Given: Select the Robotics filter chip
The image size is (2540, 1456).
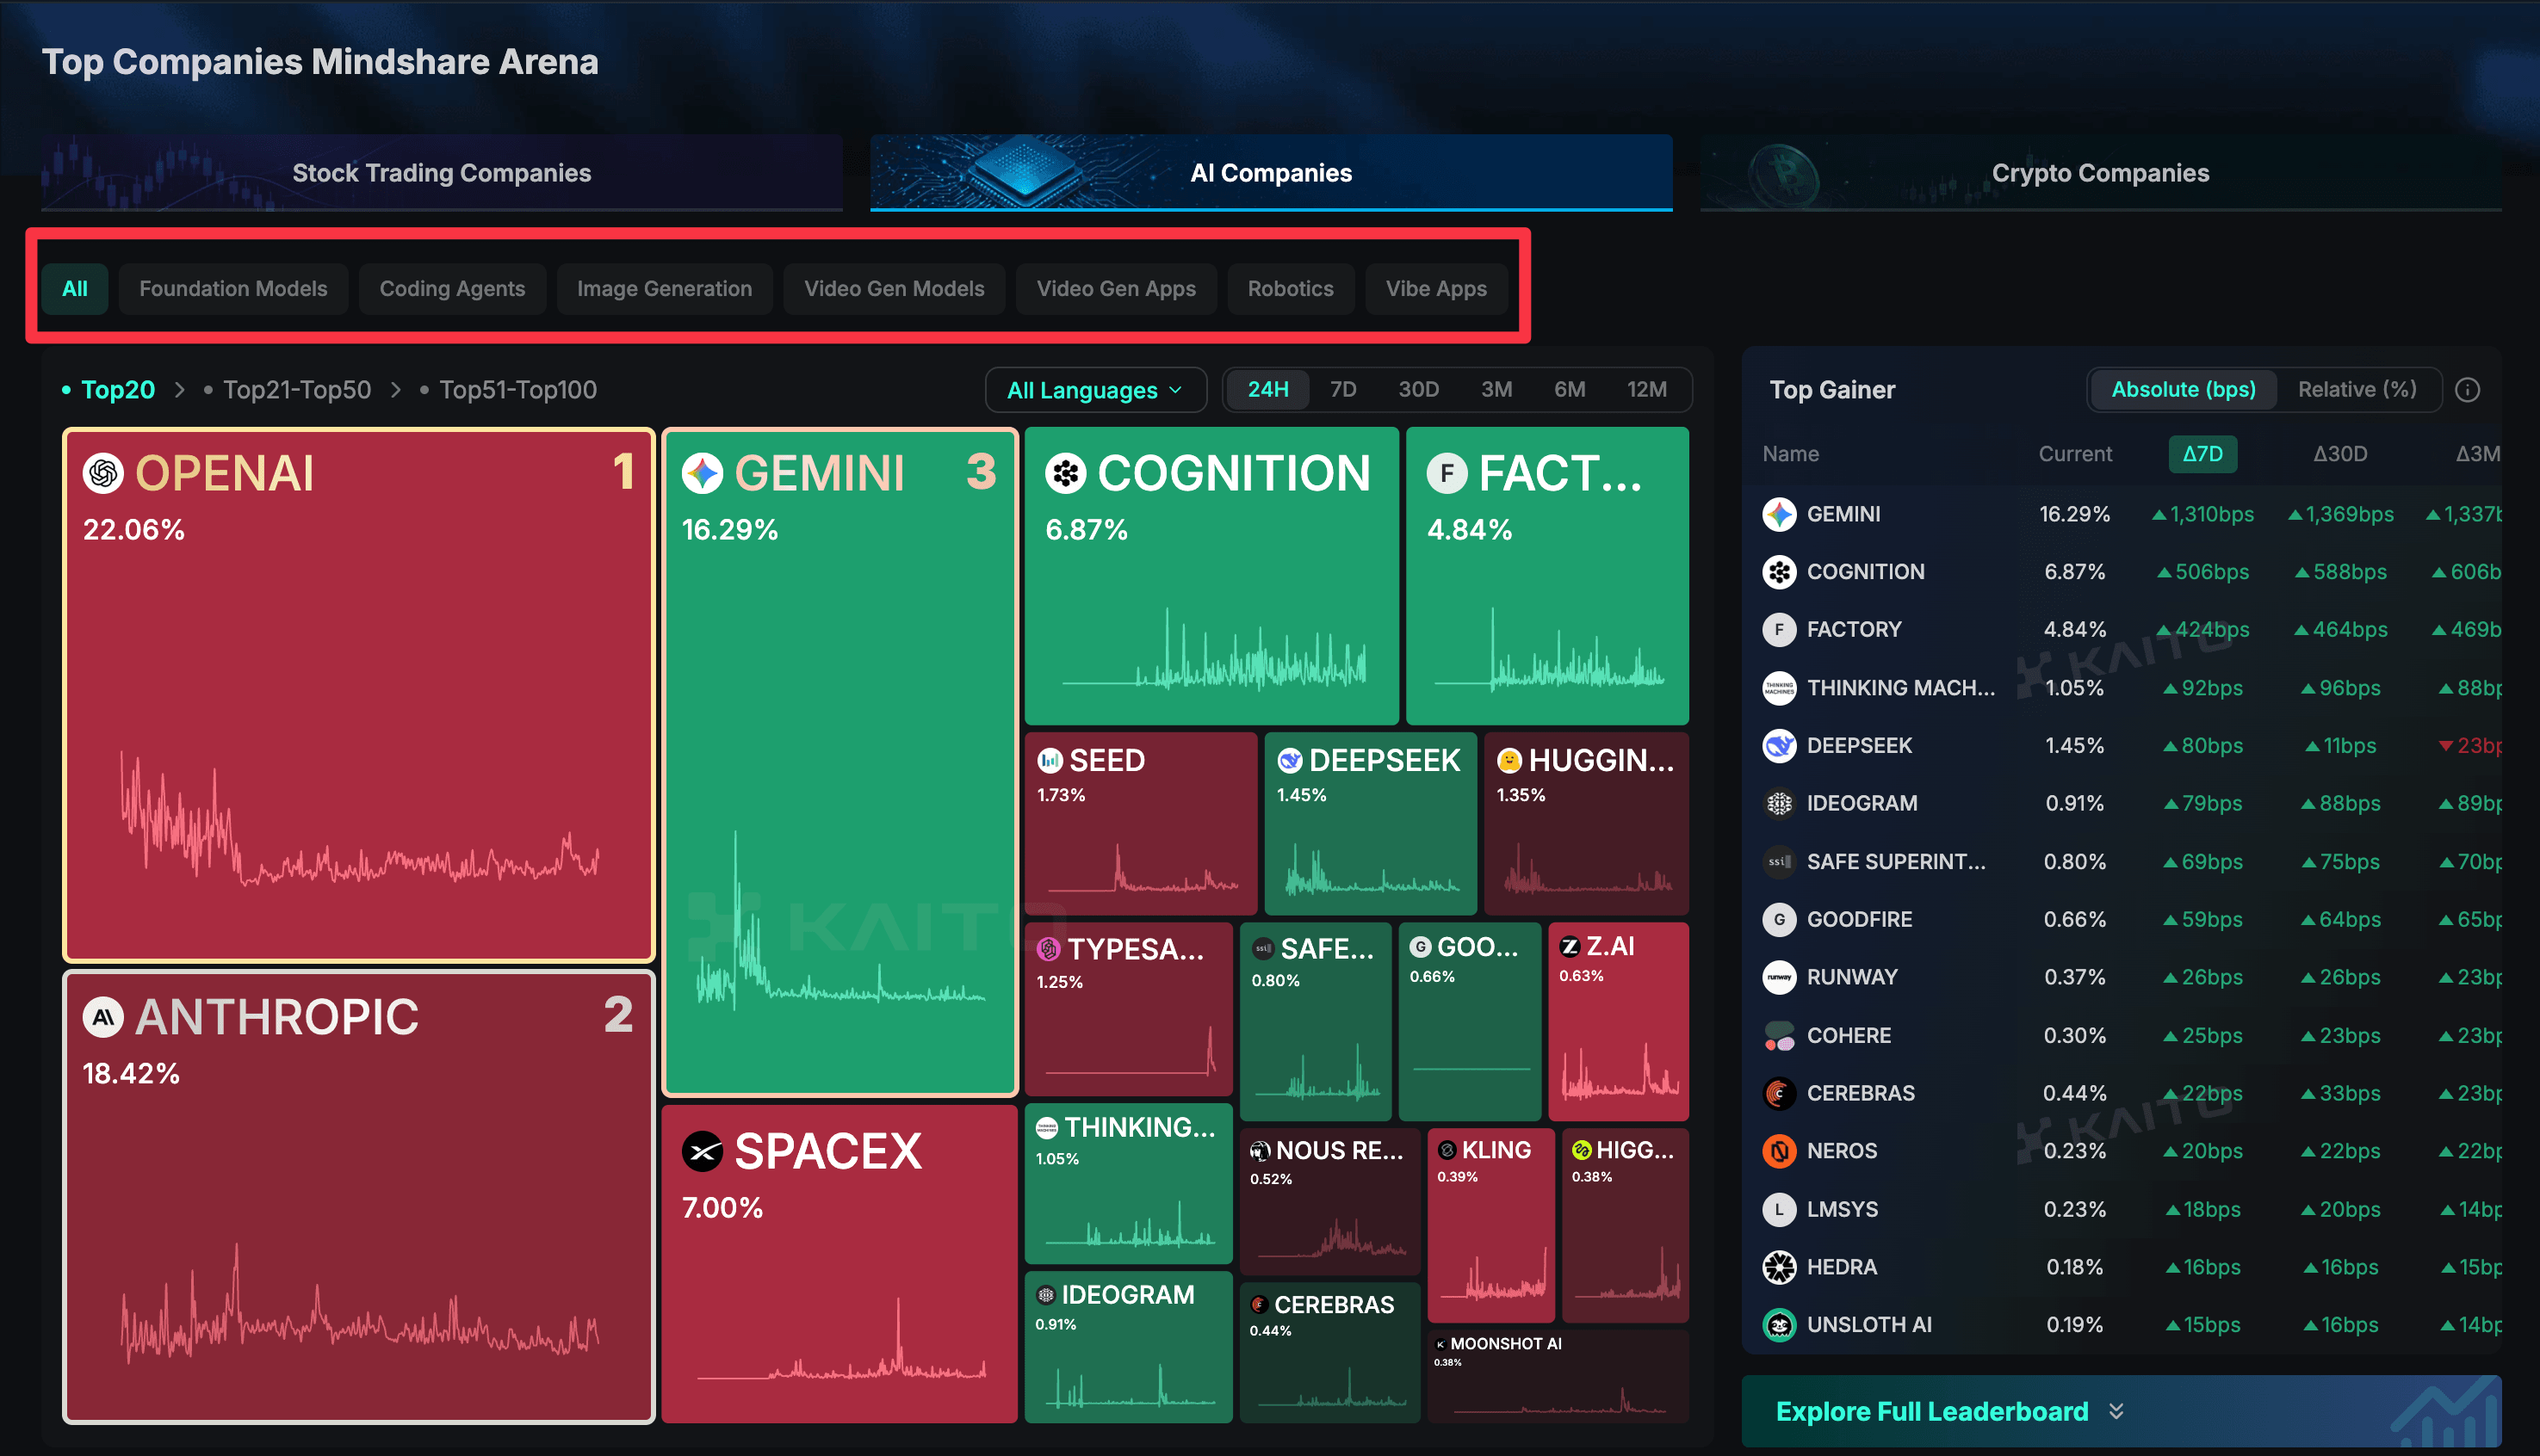Looking at the screenshot, I should pos(1290,289).
